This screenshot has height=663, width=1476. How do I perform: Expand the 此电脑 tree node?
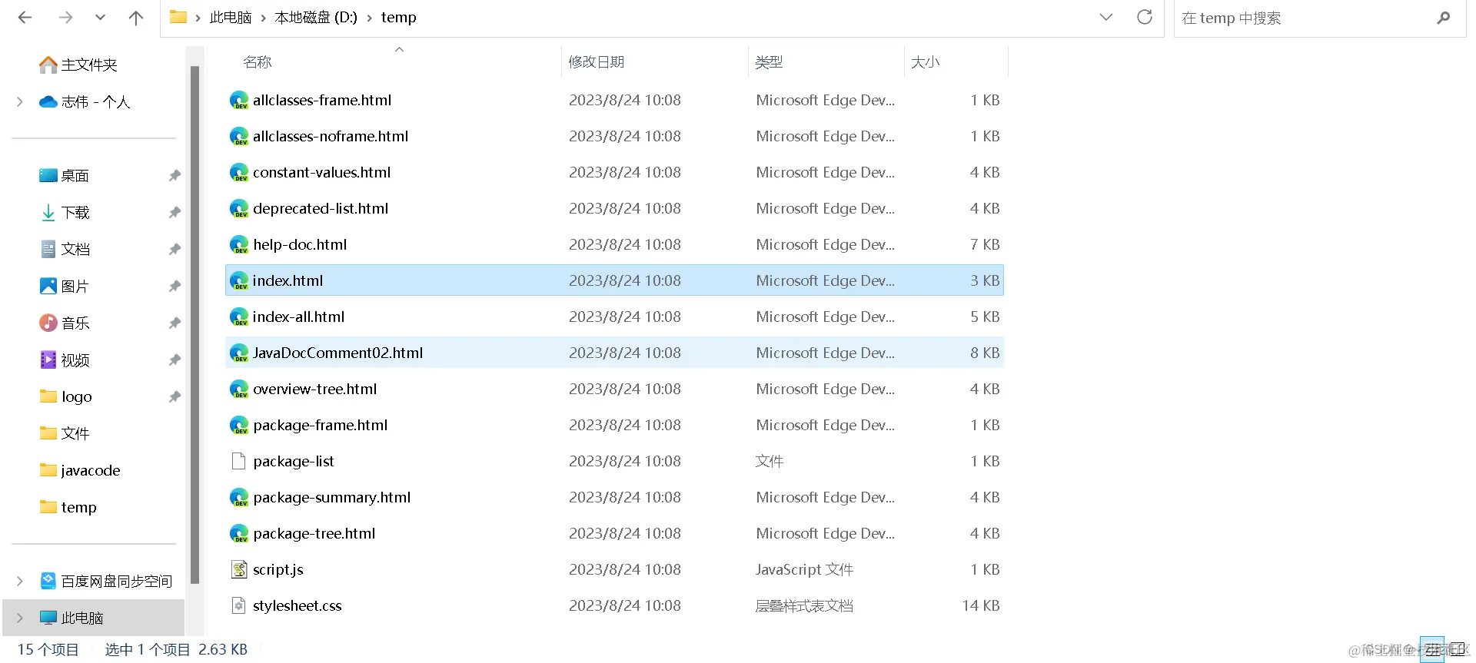click(x=20, y=618)
